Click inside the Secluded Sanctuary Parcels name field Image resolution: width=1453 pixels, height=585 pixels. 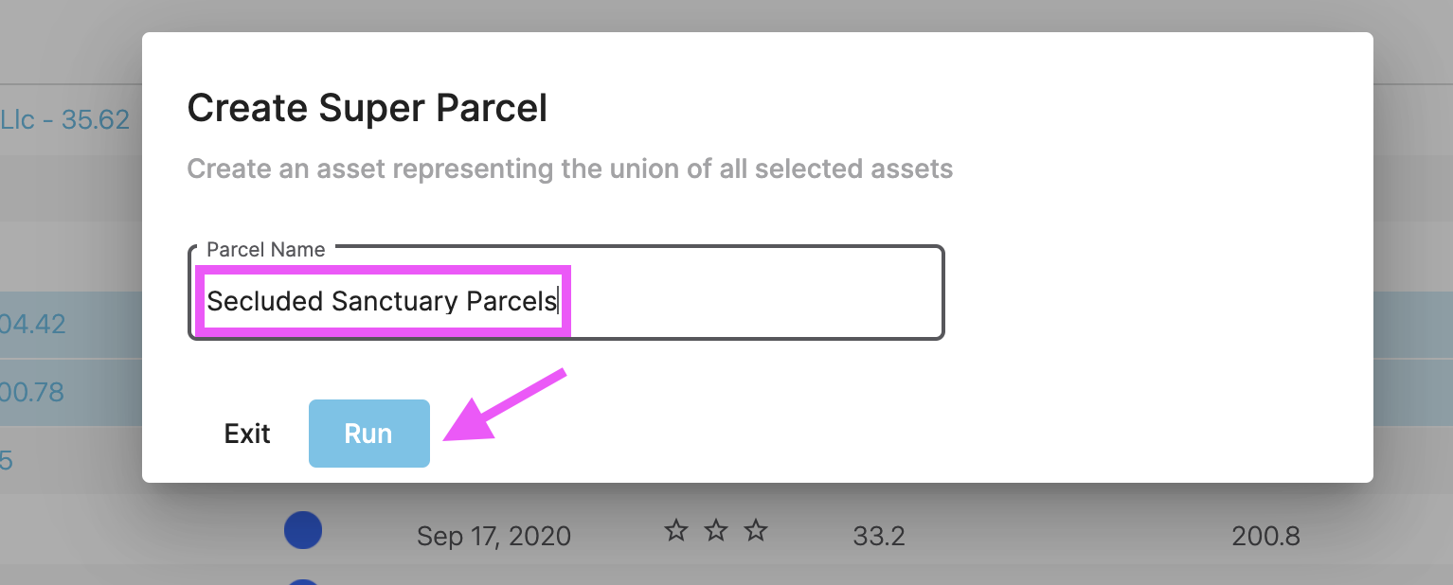coord(383,301)
